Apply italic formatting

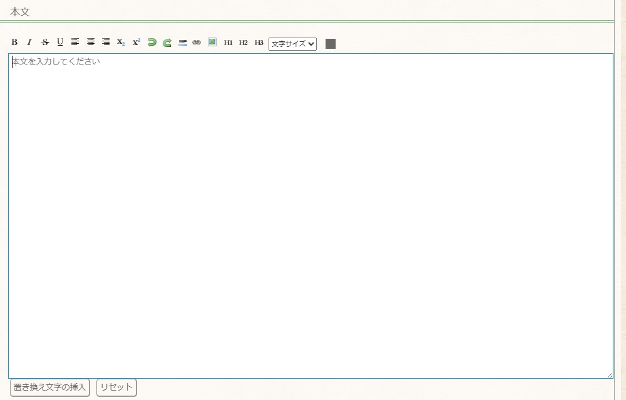pos(29,42)
